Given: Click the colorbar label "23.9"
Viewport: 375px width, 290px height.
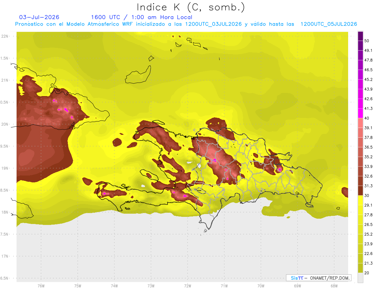Looking at the screenshot, I should (368, 244).
